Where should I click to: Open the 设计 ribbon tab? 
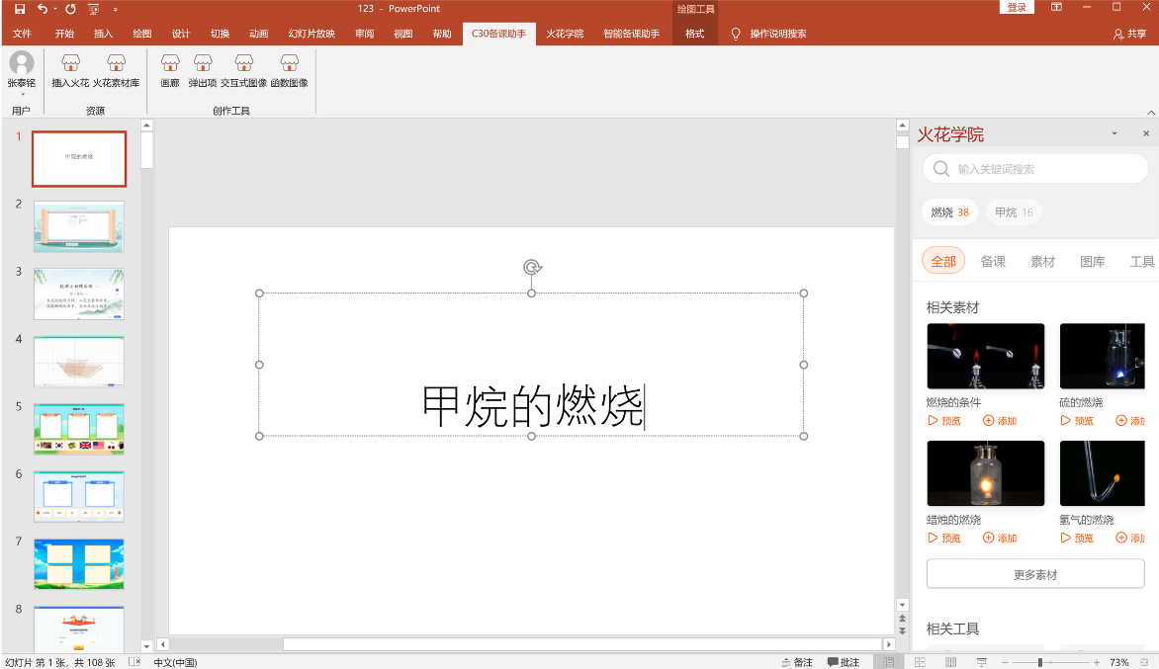click(x=181, y=34)
